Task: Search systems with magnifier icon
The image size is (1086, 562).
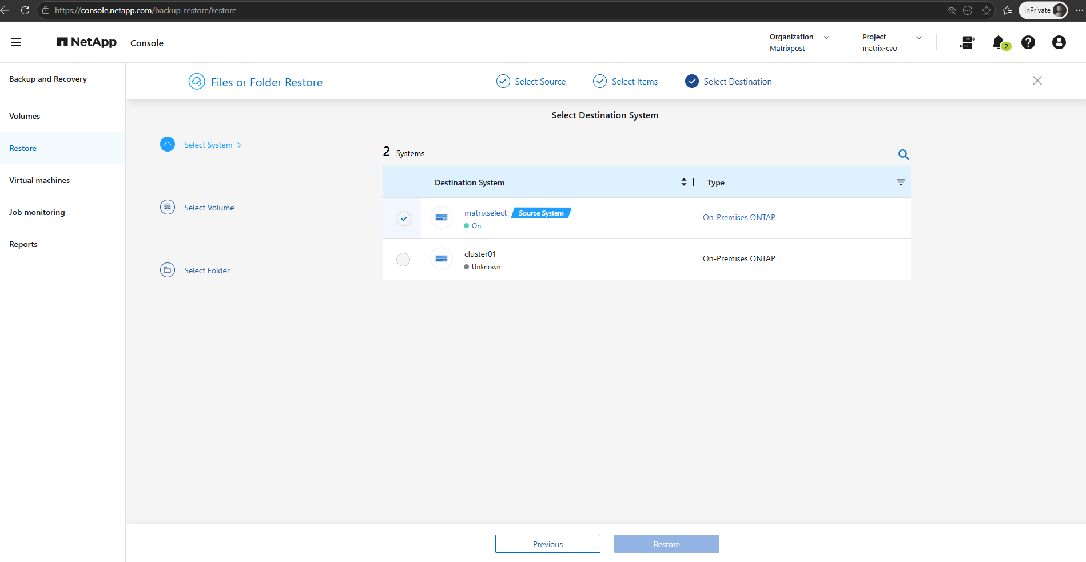Action: (904, 154)
